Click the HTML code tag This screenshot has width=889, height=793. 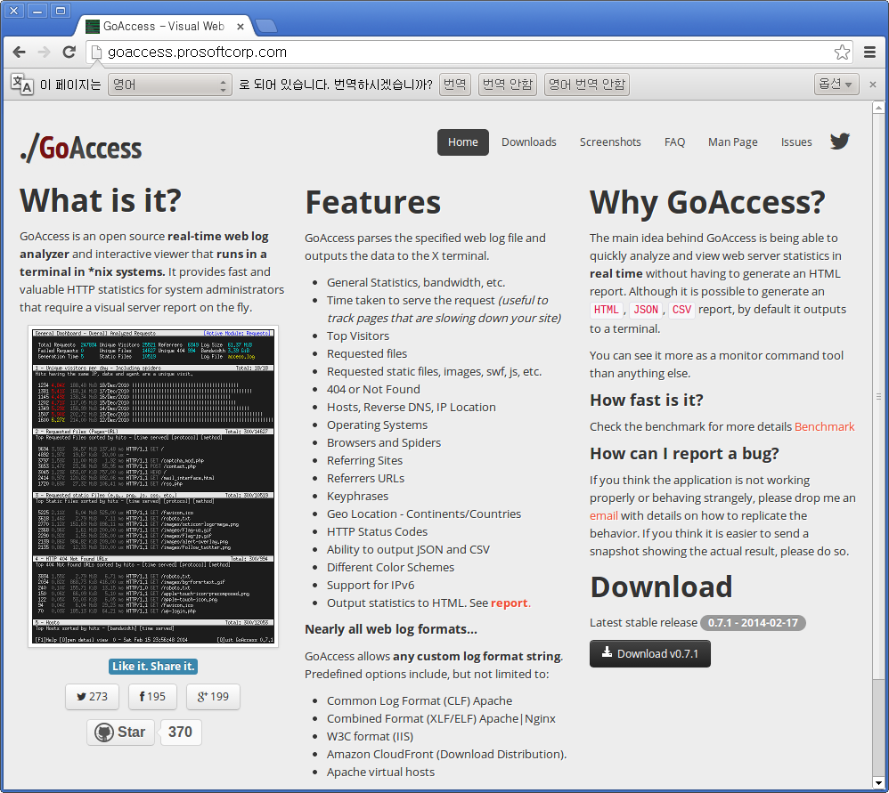(x=606, y=309)
